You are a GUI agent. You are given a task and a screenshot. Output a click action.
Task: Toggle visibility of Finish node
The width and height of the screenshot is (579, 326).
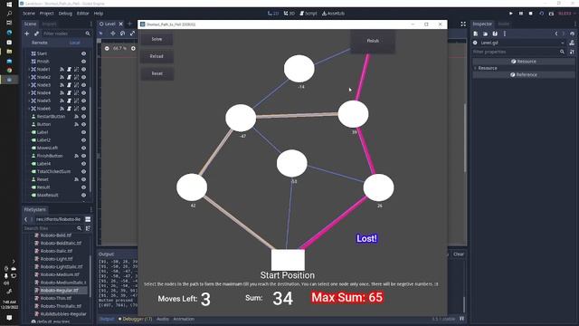[x=84, y=62]
